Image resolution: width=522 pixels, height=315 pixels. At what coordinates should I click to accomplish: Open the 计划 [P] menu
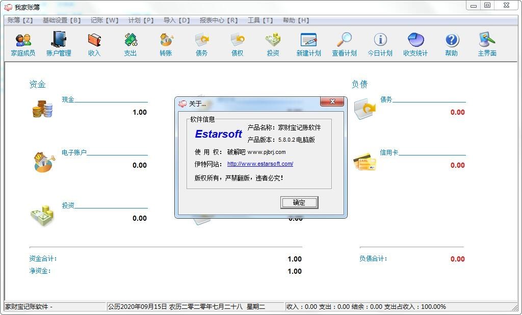pyautogui.click(x=141, y=20)
